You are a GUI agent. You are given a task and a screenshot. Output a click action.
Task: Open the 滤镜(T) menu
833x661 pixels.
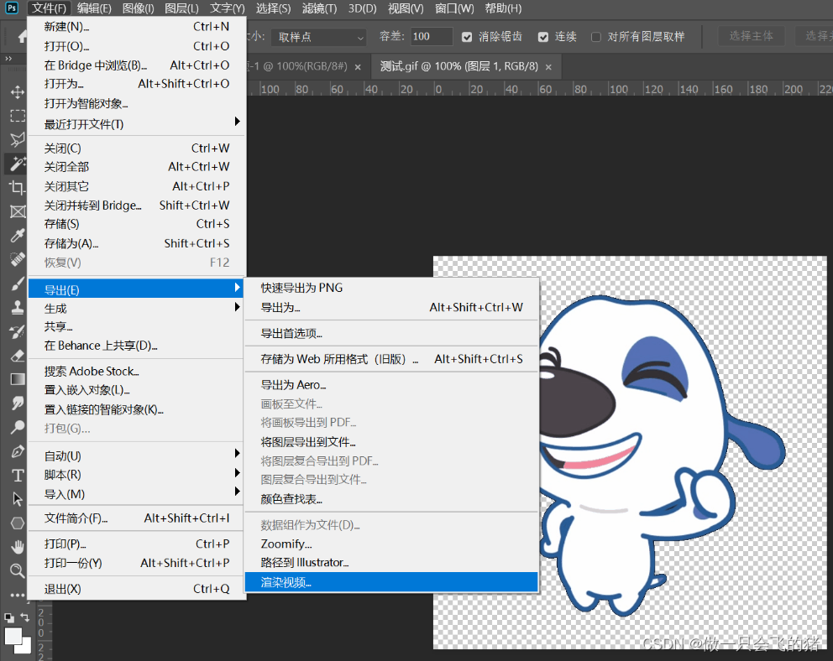pos(319,8)
